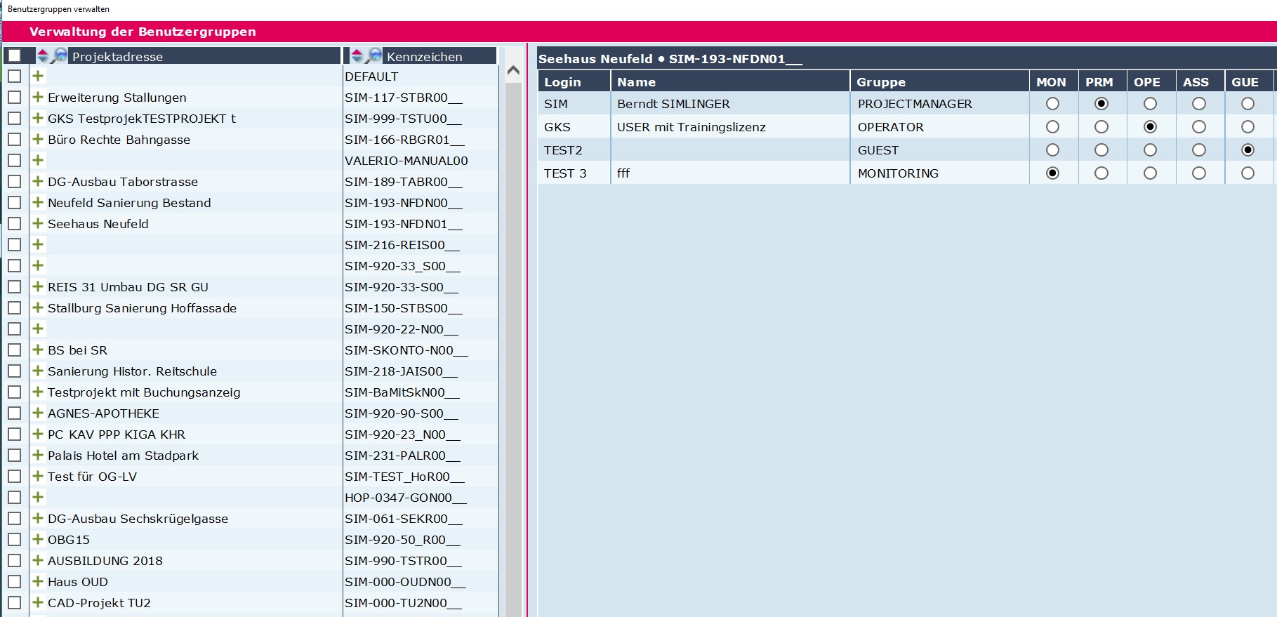Select the MON radio for user SIM
Image resolution: width=1277 pixels, height=617 pixels.
(x=1052, y=104)
